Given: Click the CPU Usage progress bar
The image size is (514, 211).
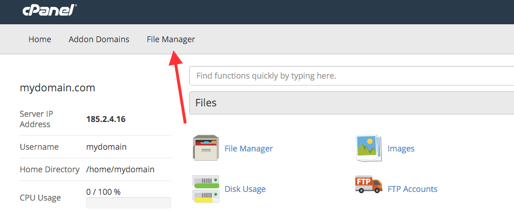Looking at the screenshot, I should (128, 203).
